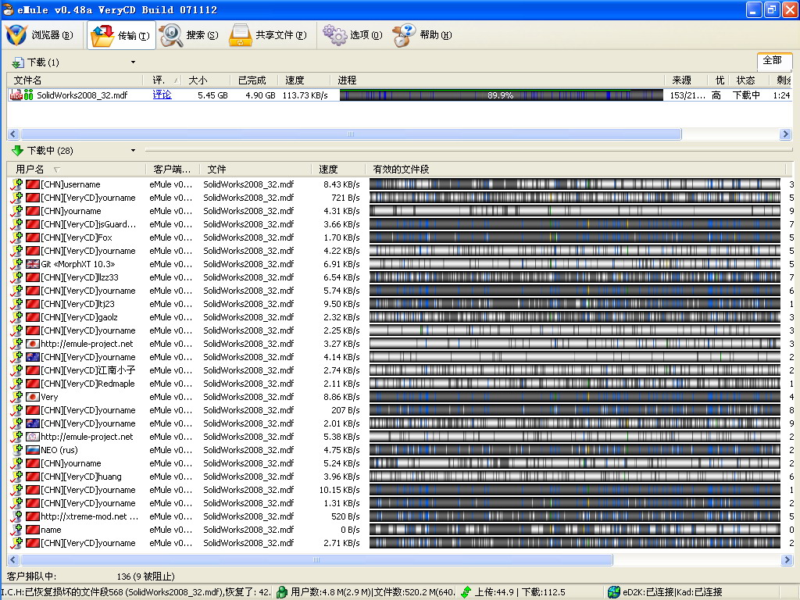Click the 89.9% download progress bar
This screenshot has width=800, height=600.
501,95
